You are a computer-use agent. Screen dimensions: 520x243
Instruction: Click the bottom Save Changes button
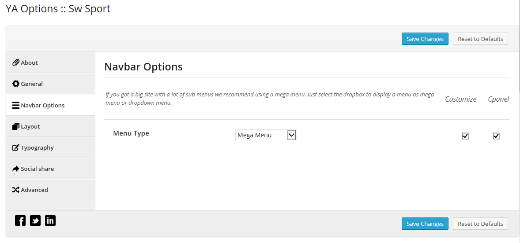[x=425, y=224]
